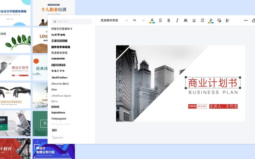Click the font size value 14

(x=134, y=20)
